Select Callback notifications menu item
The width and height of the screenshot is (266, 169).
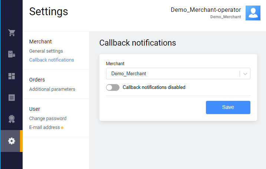point(52,60)
